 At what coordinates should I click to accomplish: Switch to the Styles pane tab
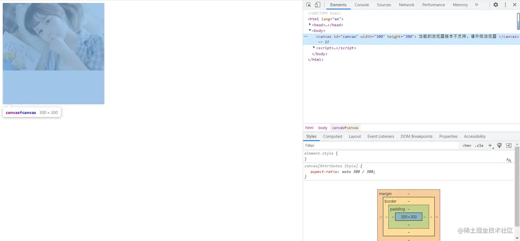click(x=311, y=136)
